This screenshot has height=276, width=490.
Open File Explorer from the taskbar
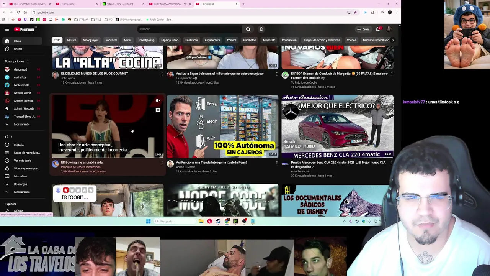coord(201,221)
